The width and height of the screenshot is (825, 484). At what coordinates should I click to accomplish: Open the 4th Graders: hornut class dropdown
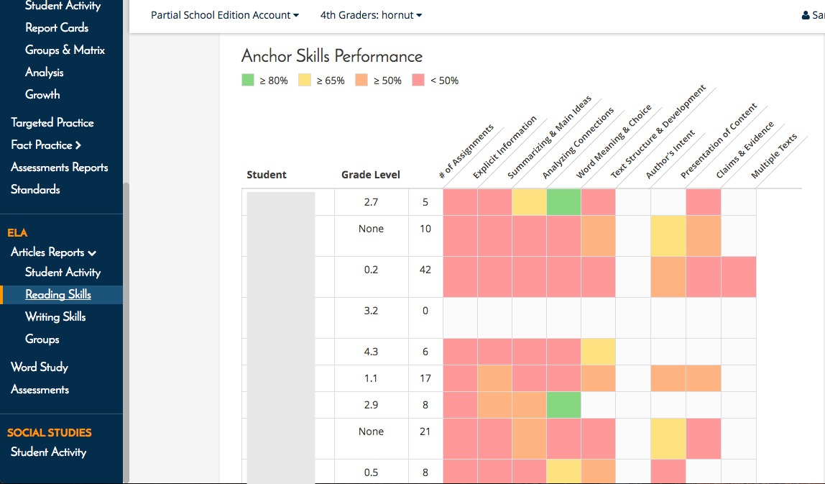pyautogui.click(x=371, y=15)
